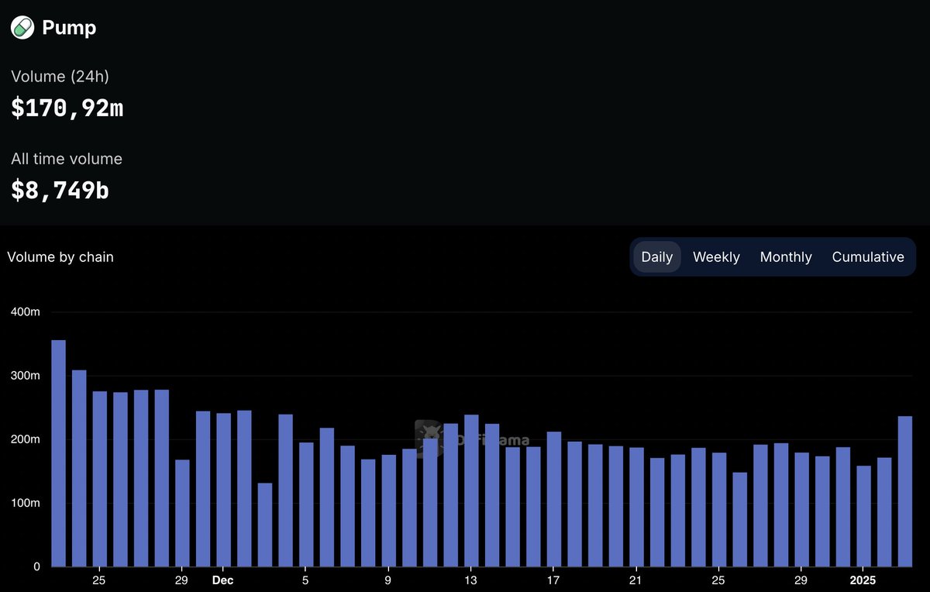Switch to Weekly chart view

tap(716, 257)
